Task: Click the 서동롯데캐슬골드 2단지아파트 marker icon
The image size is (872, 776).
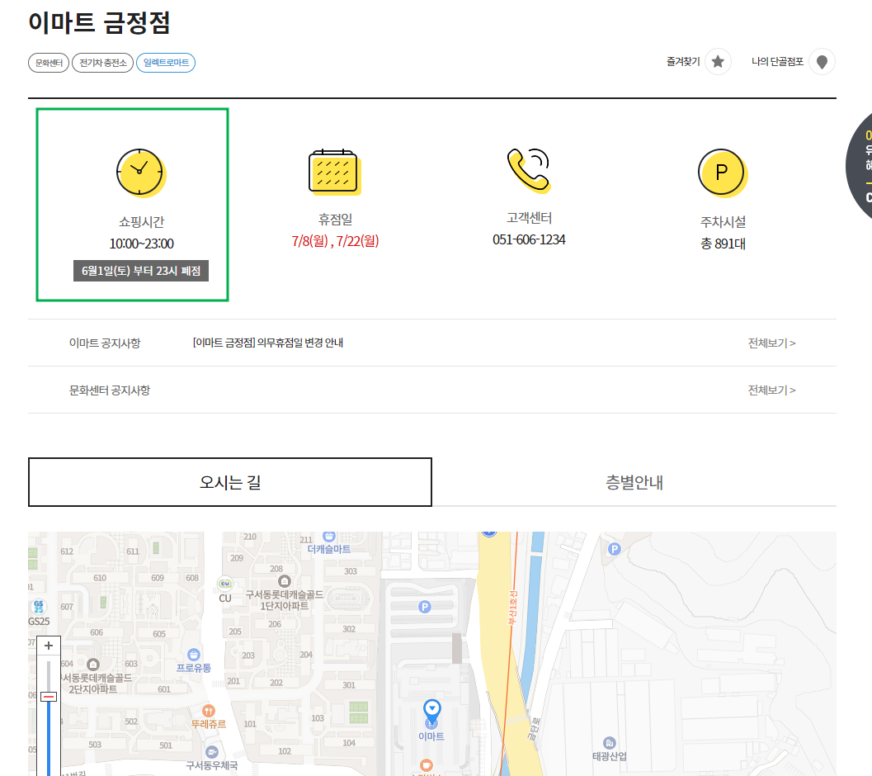Action: coord(93,665)
